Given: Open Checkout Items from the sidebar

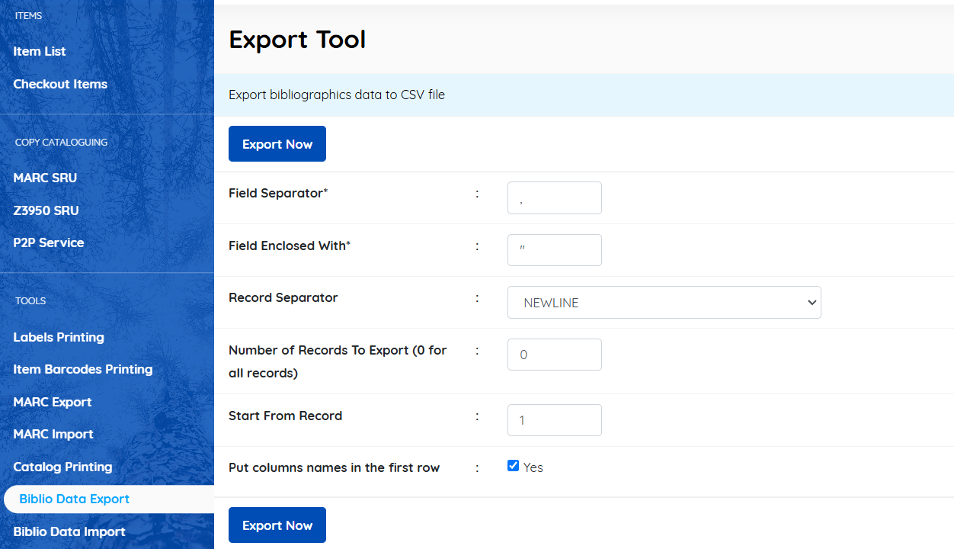Looking at the screenshot, I should [60, 84].
